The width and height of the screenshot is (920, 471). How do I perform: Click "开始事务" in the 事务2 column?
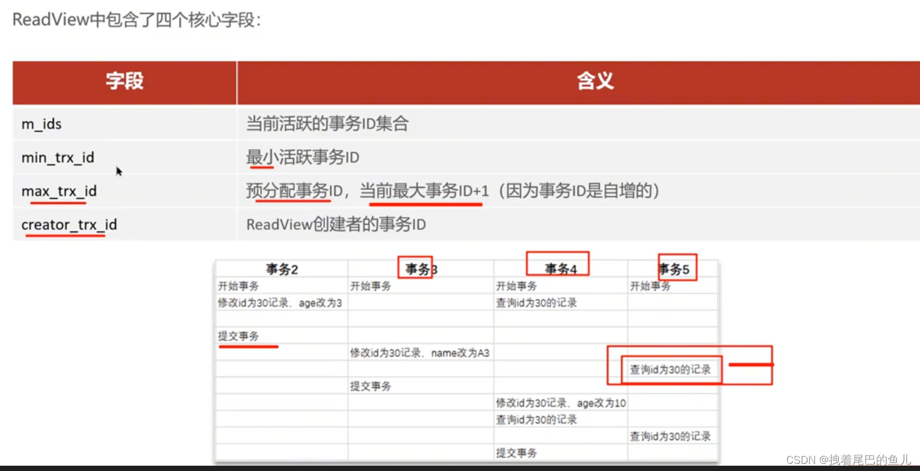coord(238,286)
